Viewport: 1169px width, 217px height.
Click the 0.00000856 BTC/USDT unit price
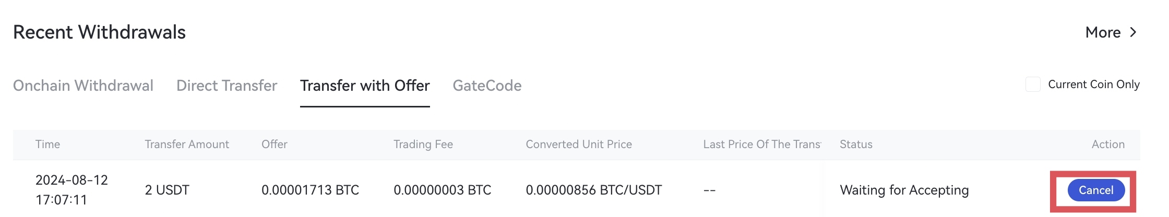coord(593,190)
